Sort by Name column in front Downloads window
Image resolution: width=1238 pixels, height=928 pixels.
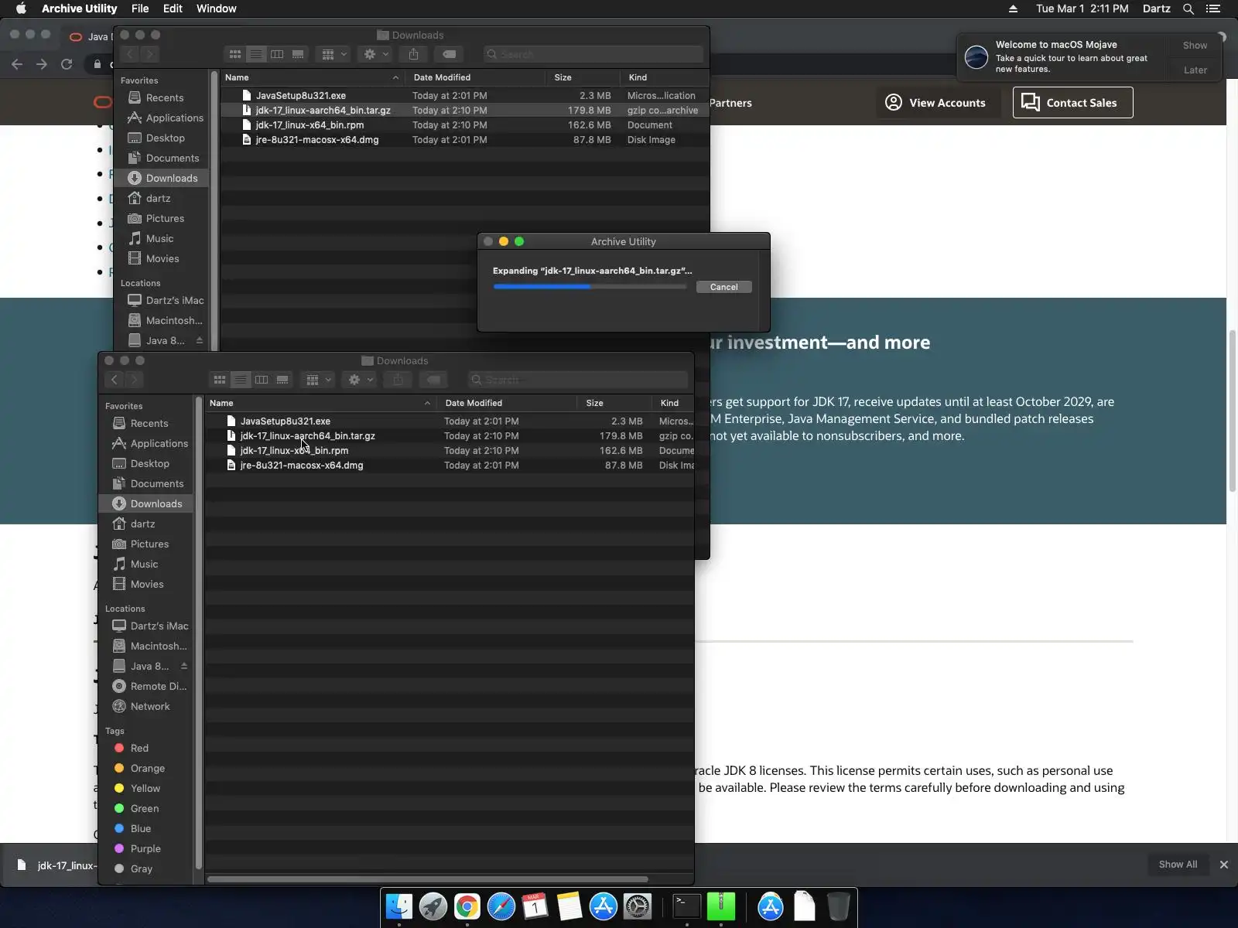(320, 403)
